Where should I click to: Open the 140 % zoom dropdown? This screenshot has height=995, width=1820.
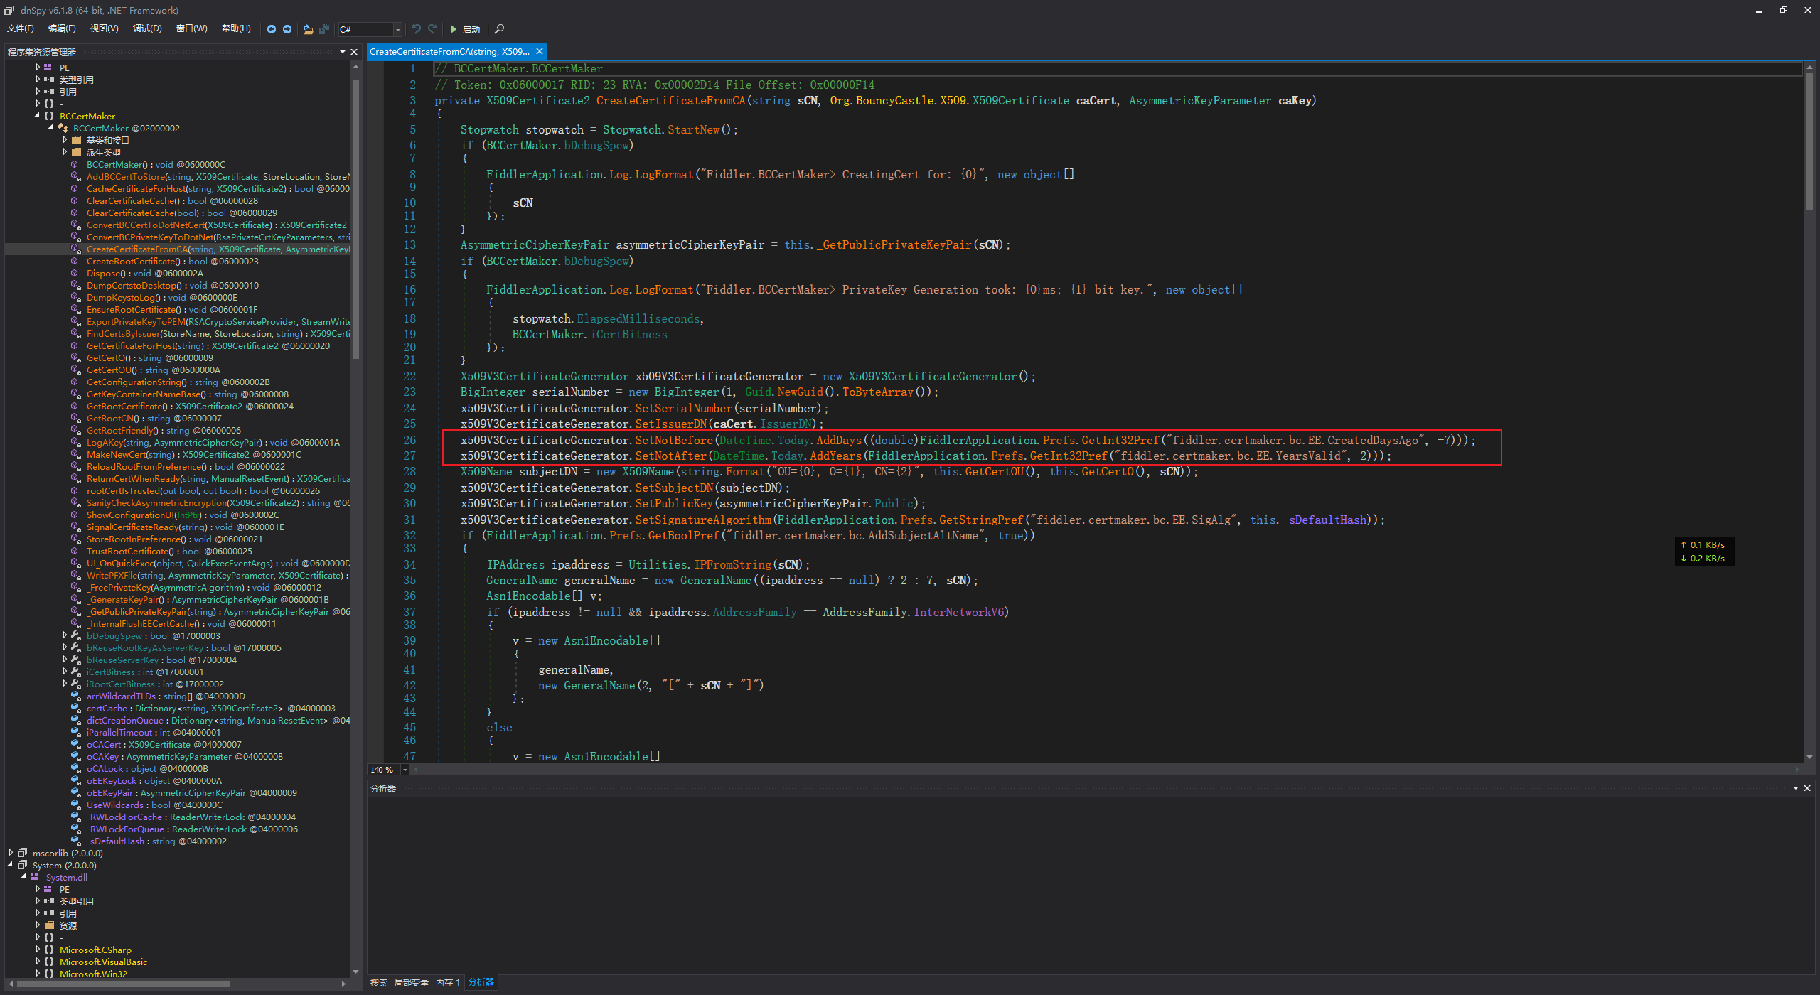405,770
